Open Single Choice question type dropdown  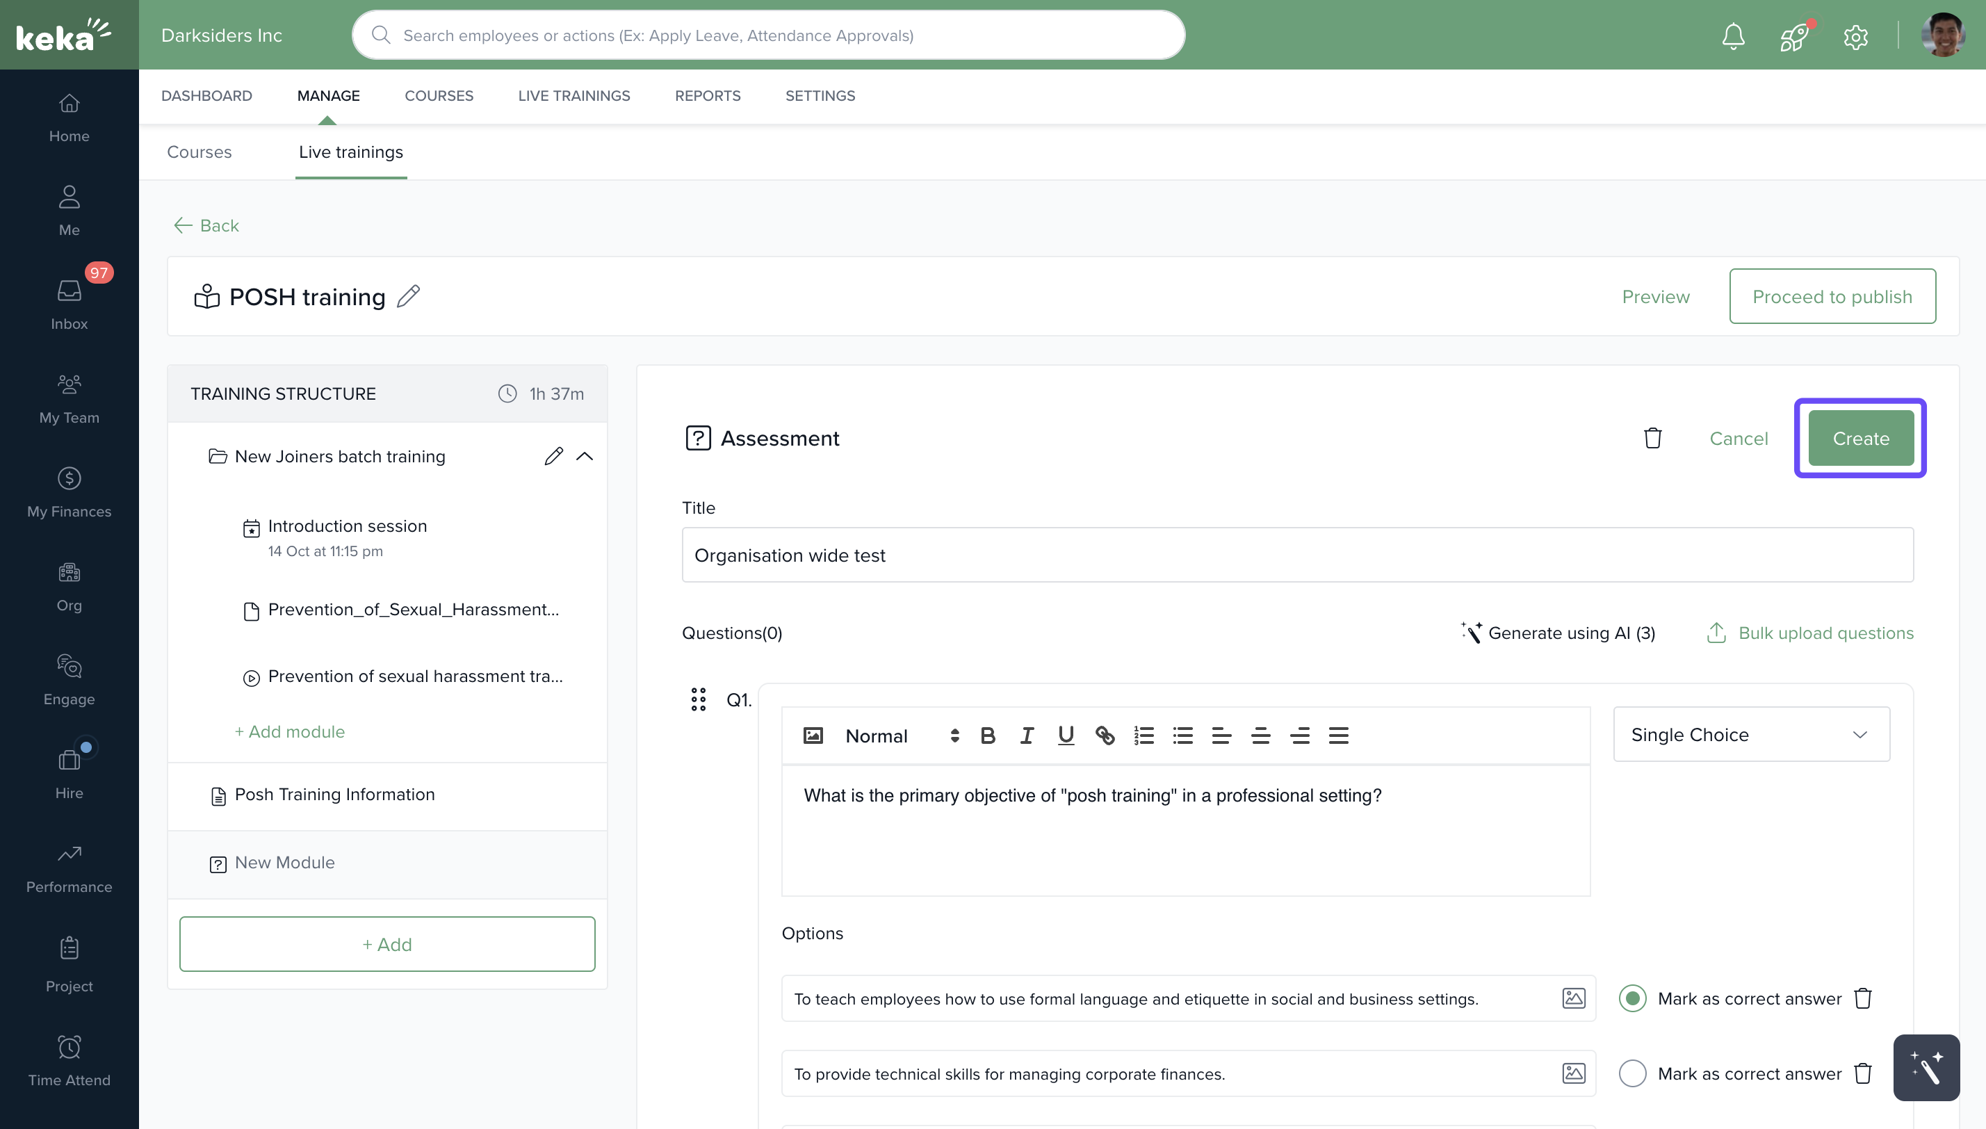pos(1751,734)
